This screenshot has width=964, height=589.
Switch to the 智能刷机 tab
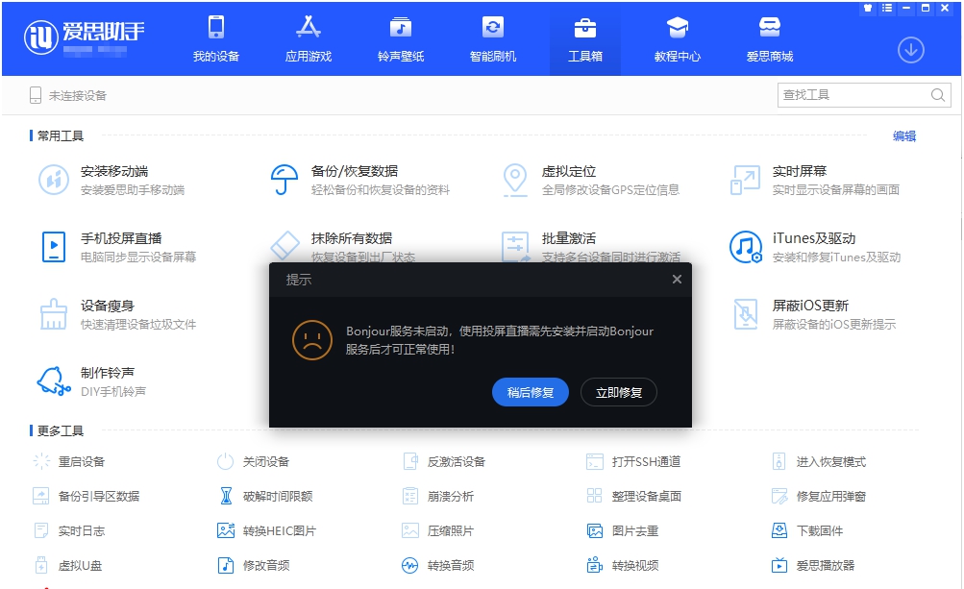[x=493, y=38]
